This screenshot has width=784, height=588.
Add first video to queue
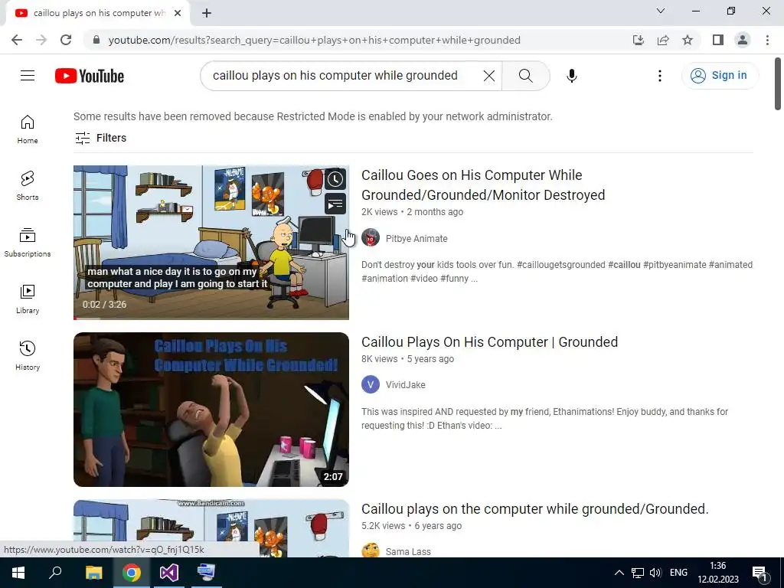pyautogui.click(x=335, y=204)
